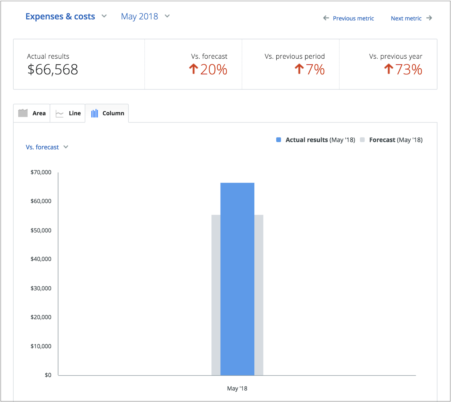Screen dimensions: 451x402
Task: Click the blue Actual results legend swatch
Action: coord(278,140)
